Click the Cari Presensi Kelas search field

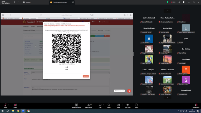coord(34,36)
